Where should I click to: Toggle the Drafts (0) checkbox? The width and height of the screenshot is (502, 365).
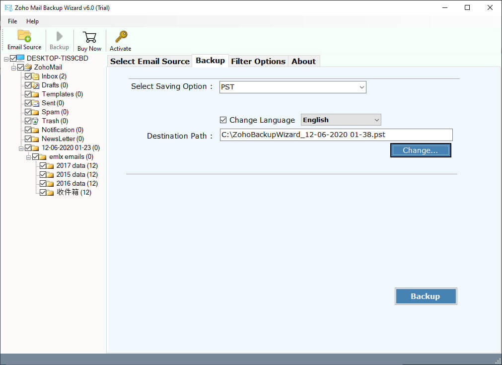tap(28, 85)
